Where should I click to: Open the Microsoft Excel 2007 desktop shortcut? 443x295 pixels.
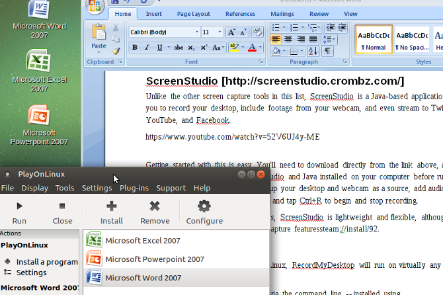(x=39, y=71)
